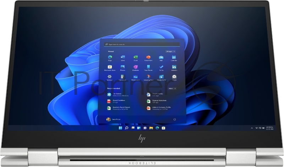
Task: Expand the All apps list
Action: 170,51
